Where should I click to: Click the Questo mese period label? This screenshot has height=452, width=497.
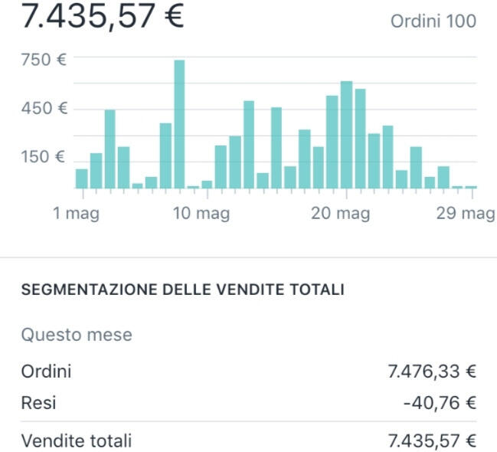(77, 335)
